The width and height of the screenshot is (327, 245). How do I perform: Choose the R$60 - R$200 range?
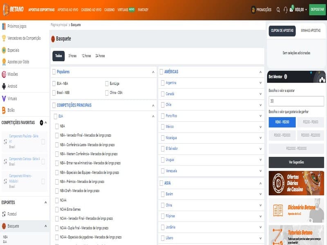(x=282, y=122)
